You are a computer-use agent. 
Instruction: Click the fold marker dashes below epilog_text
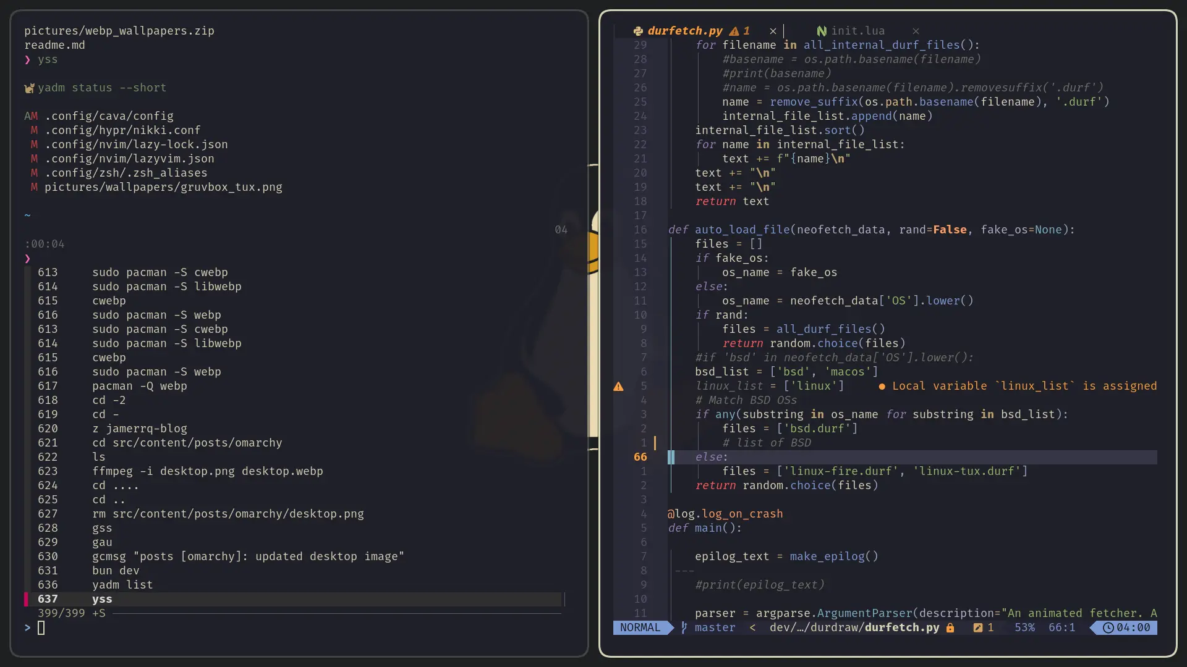tap(684, 571)
